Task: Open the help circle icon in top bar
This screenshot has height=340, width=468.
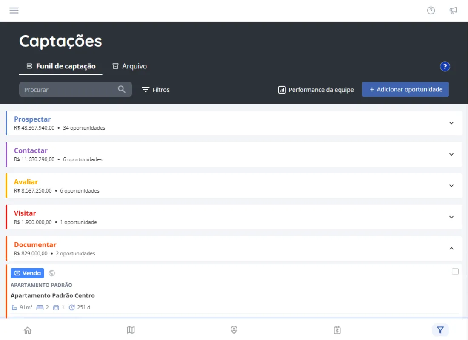Action: [431, 11]
